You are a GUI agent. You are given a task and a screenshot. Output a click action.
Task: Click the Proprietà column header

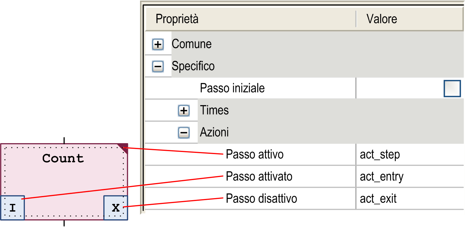click(177, 19)
